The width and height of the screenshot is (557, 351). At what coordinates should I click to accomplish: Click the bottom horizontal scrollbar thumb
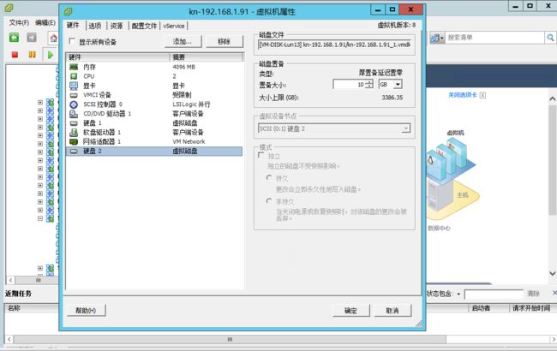tap(230, 339)
